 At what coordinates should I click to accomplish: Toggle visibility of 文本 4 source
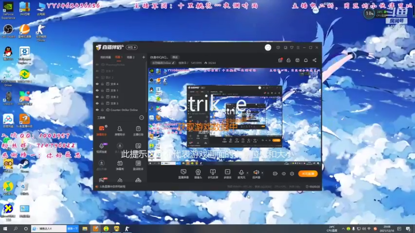(97, 84)
